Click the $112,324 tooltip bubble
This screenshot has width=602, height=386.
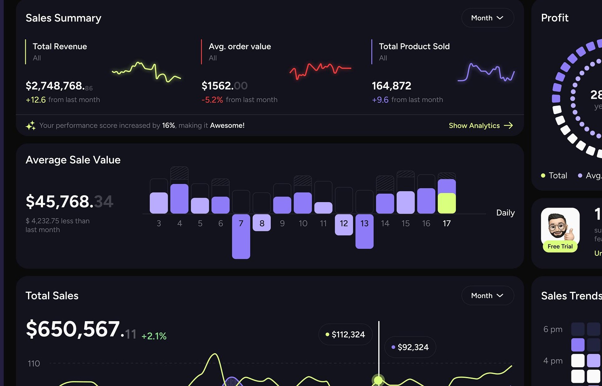[x=345, y=335]
